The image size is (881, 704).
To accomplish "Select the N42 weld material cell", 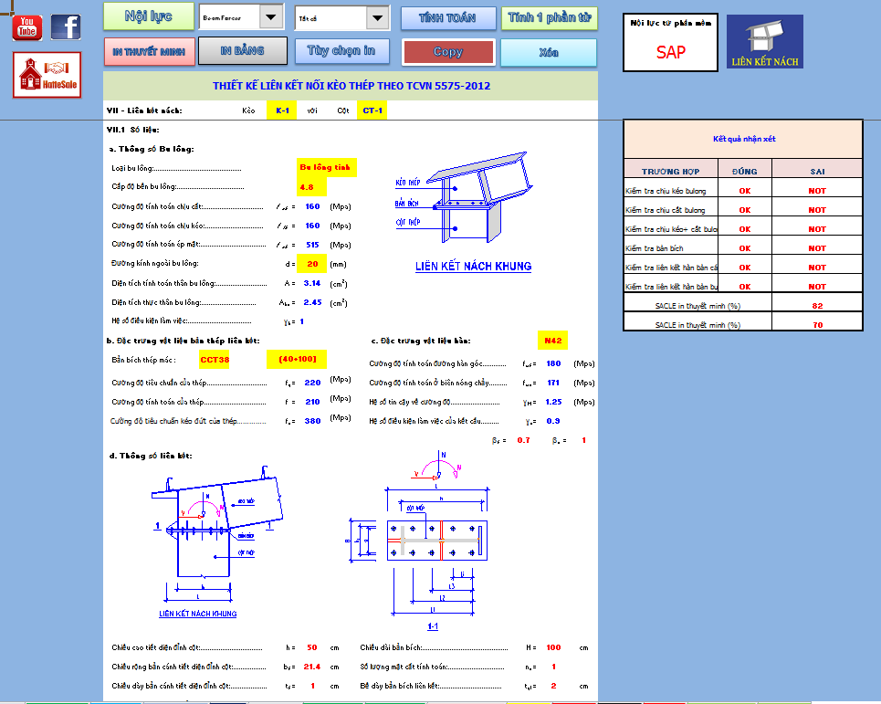I will click(x=553, y=341).
